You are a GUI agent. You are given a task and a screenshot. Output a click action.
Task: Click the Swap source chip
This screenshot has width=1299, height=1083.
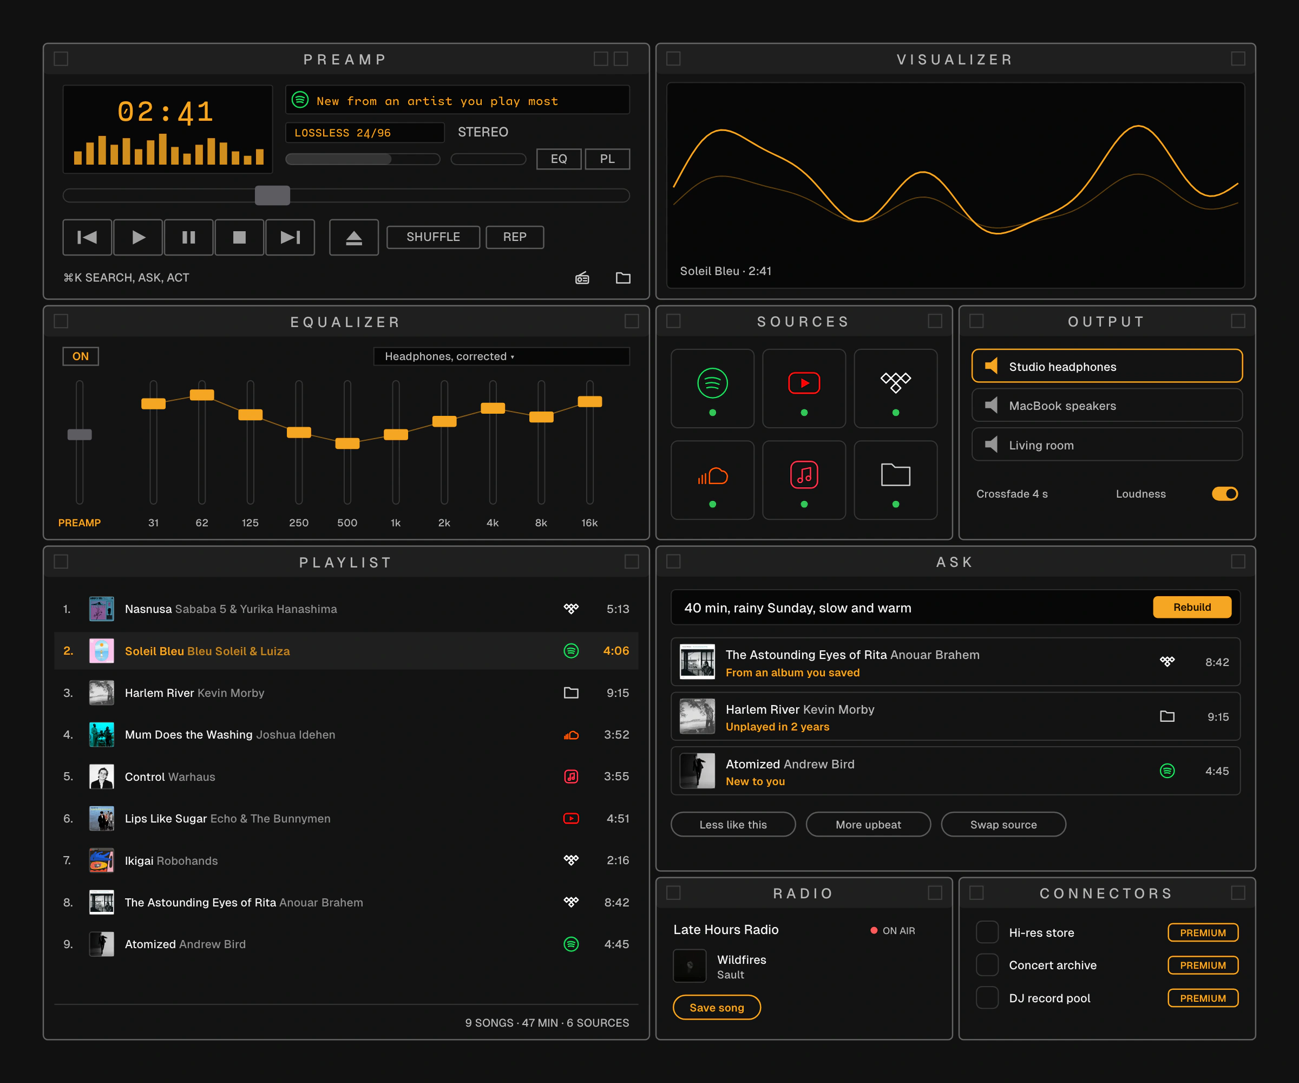[1003, 824]
